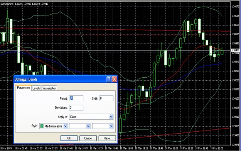Click the '18 Mar 12:25' time label
This screenshot has width=241, height=151.
186,148
